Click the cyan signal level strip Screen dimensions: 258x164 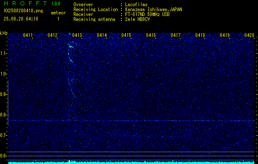(x=131, y=163)
